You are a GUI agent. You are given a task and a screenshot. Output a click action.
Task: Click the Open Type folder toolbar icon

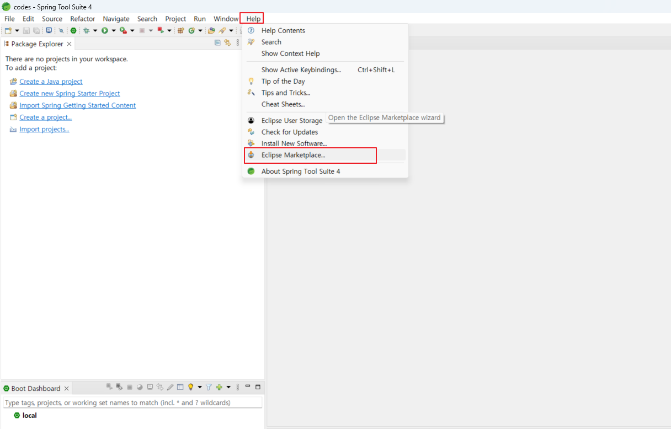click(211, 30)
